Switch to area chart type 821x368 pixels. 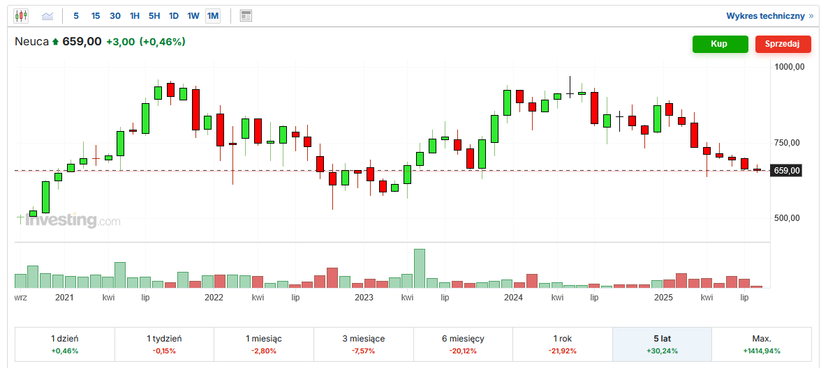[47, 15]
